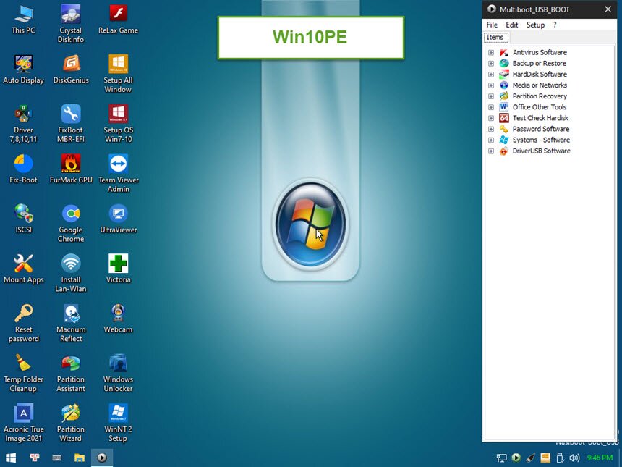Launch Windows Unlocker from the desktop
The width and height of the screenshot is (622, 467).
118,374
